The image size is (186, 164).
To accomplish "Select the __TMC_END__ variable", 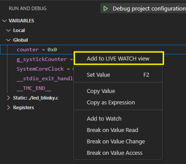I will tap(34, 88).
